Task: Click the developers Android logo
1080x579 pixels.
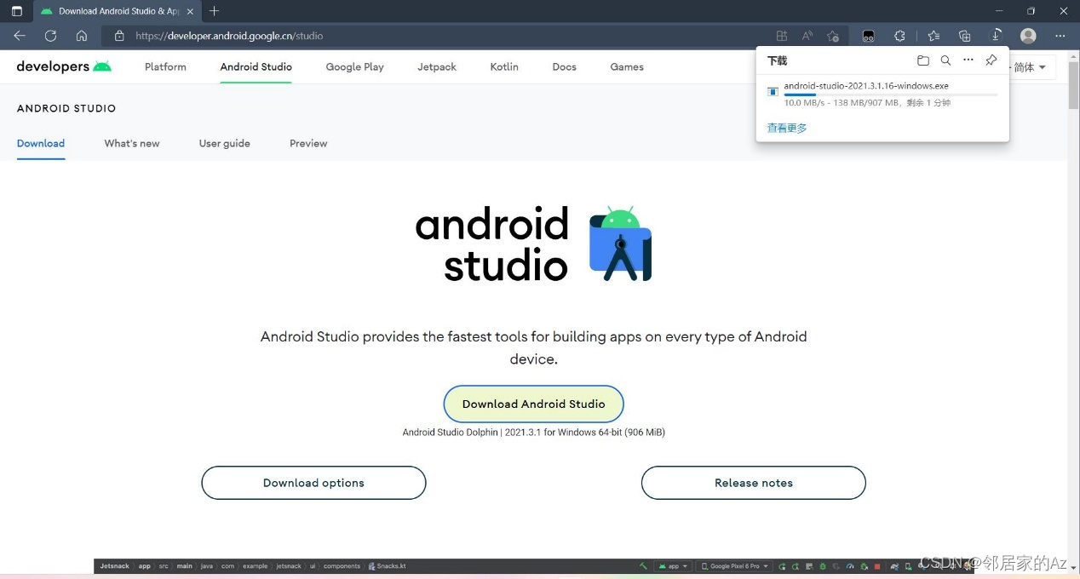Action: (64, 66)
